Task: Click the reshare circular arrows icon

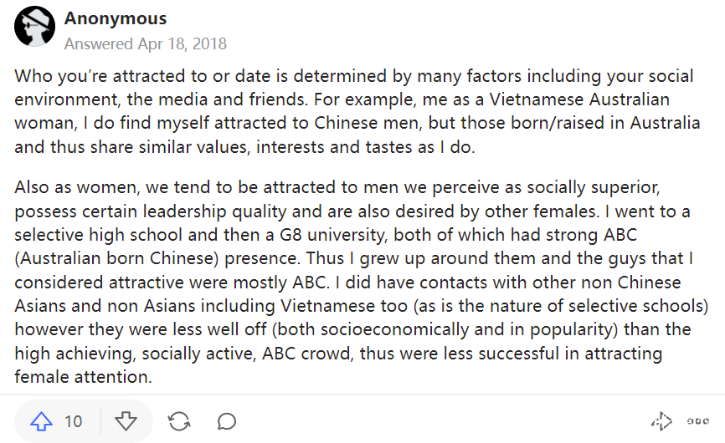Action: (x=178, y=421)
